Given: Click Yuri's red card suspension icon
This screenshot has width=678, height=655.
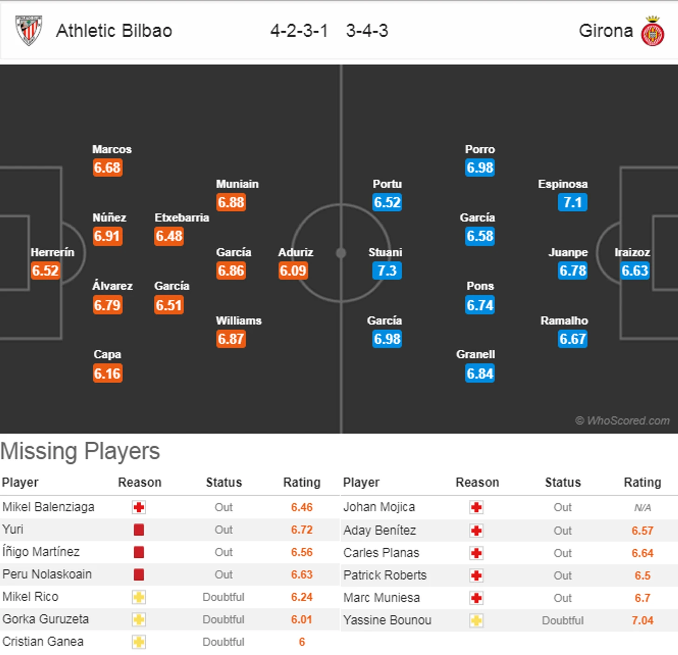Looking at the screenshot, I should click(139, 530).
